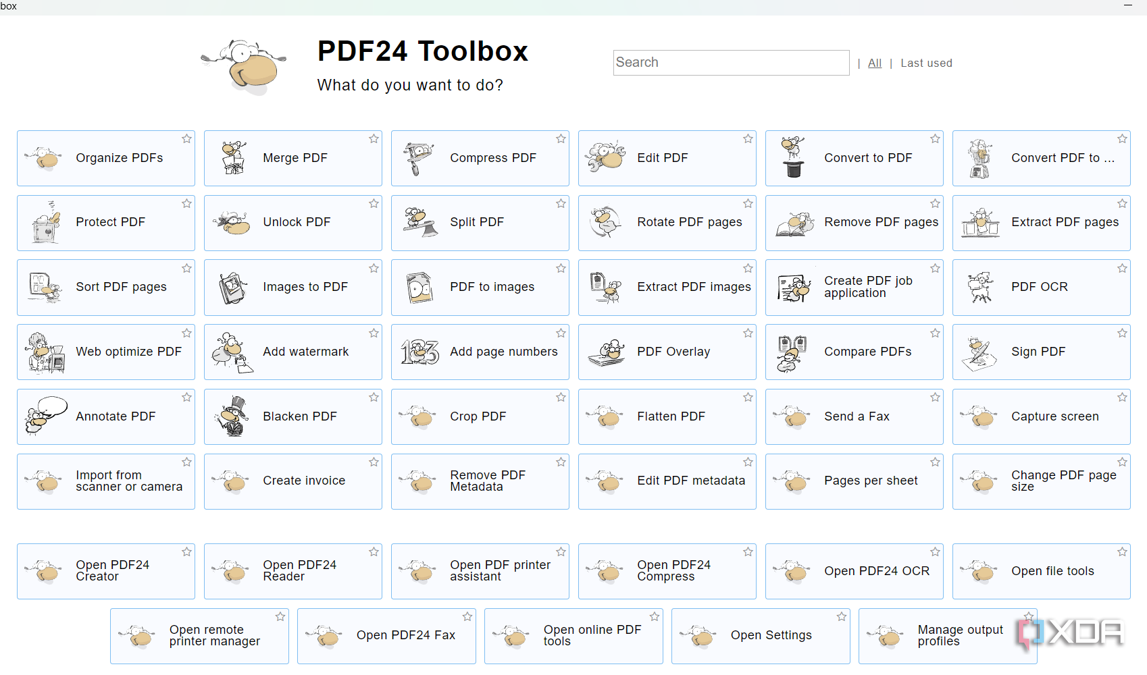This screenshot has width=1147, height=675.
Task: Star the Compress PDF tool
Action: (561, 139)
